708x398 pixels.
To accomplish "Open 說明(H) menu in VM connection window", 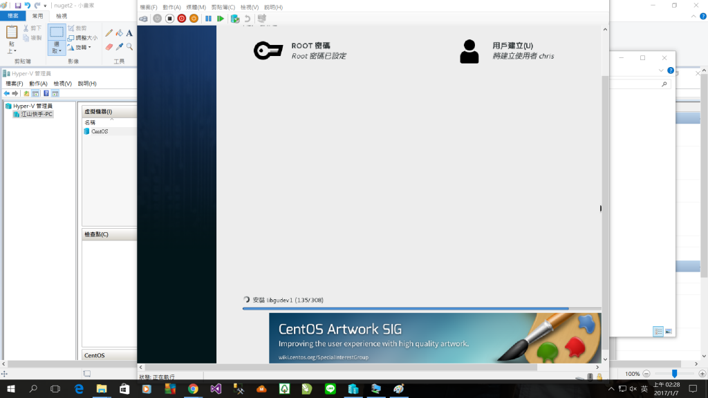I will tap(273, 7).
